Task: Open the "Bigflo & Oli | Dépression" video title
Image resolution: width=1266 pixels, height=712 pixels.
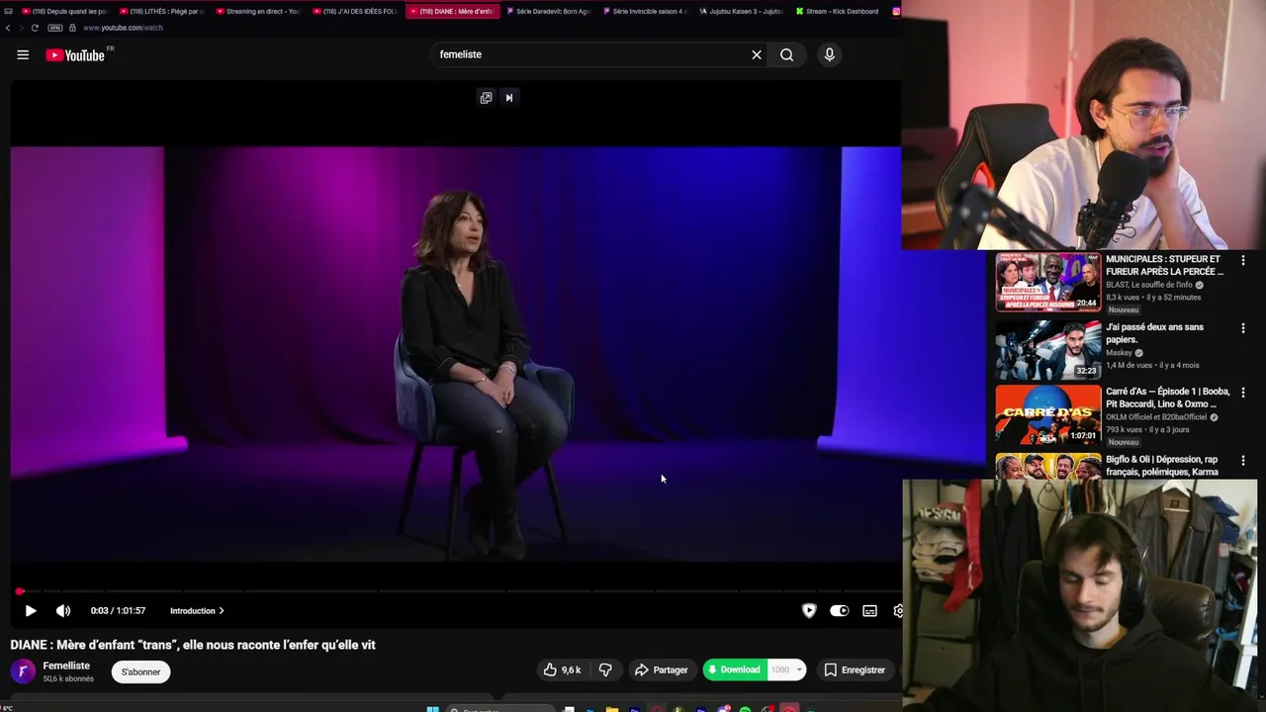Action: point(1162,466)
